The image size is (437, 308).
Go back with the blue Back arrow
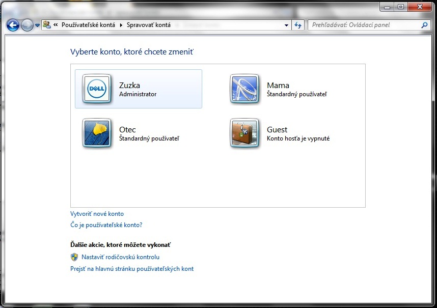[13, 25]
